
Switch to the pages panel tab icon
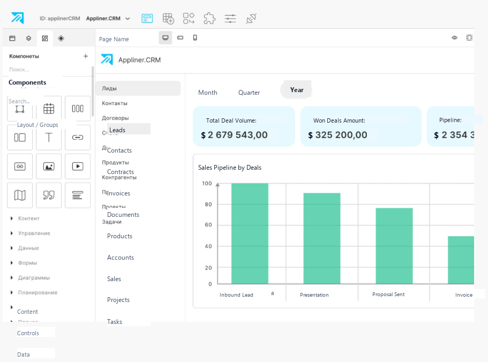tap(12, 38)
